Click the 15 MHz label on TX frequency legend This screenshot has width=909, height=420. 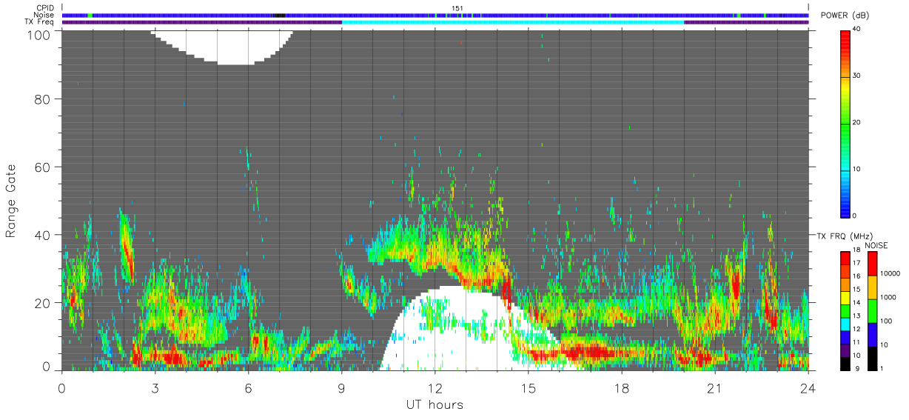tap(855, 290)
